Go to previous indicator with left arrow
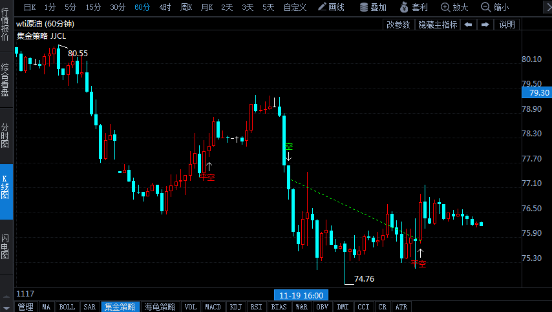 coord(468,25)
